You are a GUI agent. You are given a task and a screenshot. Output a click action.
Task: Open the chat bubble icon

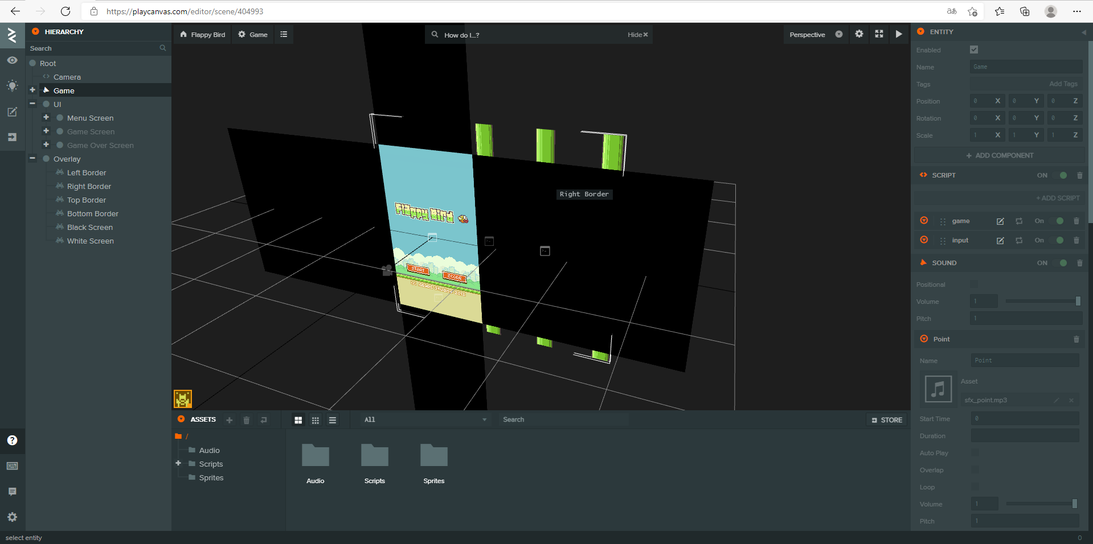[x=12, y=492]
